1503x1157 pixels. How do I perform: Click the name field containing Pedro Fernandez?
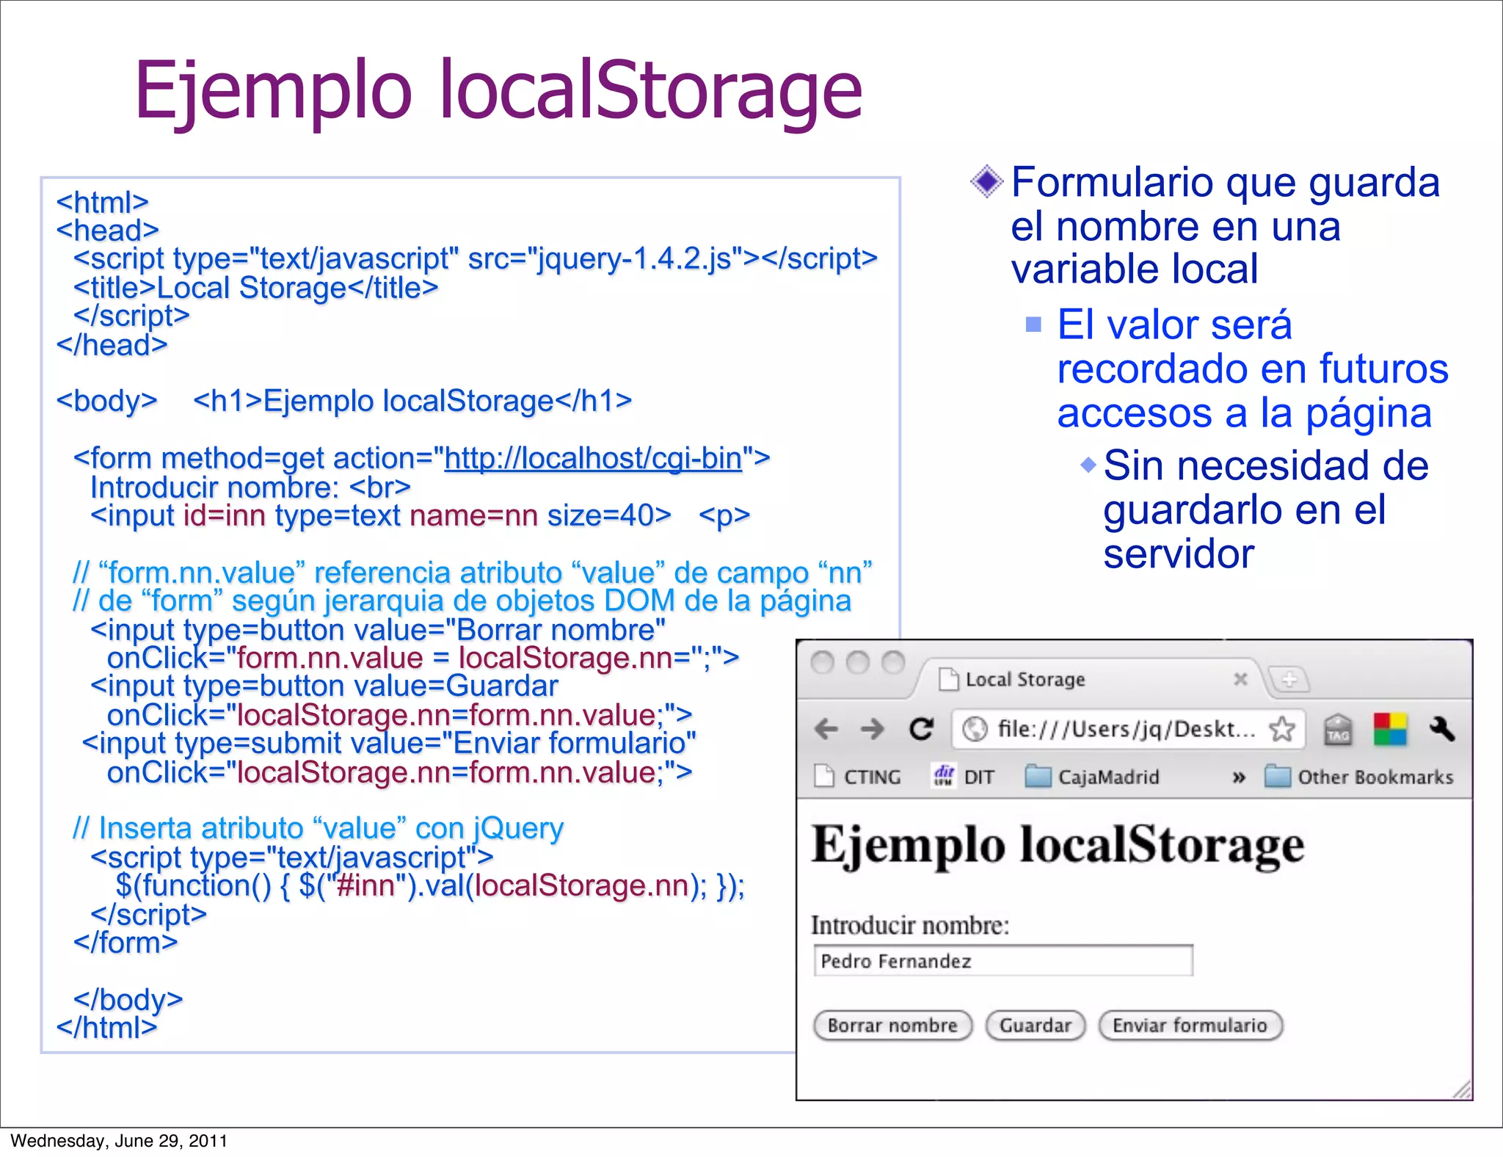1003,961
